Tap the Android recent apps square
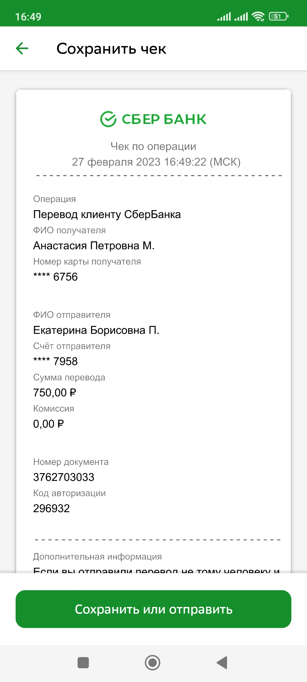Image resolution: width=307 pixels, height=682 pixels. [x=83, y=663]
